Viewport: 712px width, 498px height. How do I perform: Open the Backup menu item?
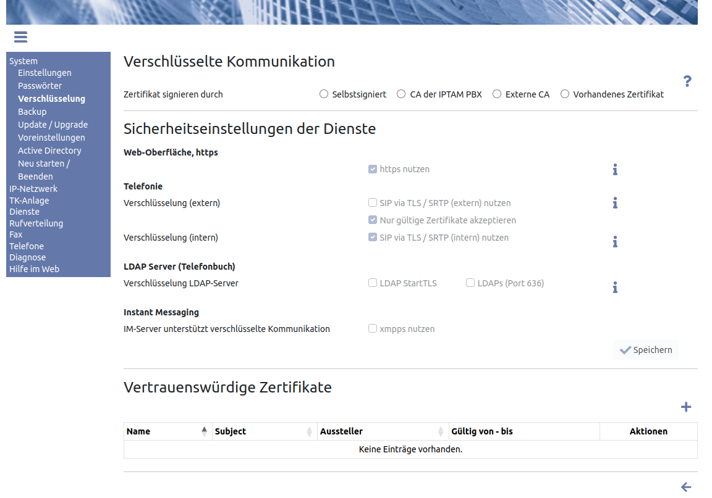point(32,112)
